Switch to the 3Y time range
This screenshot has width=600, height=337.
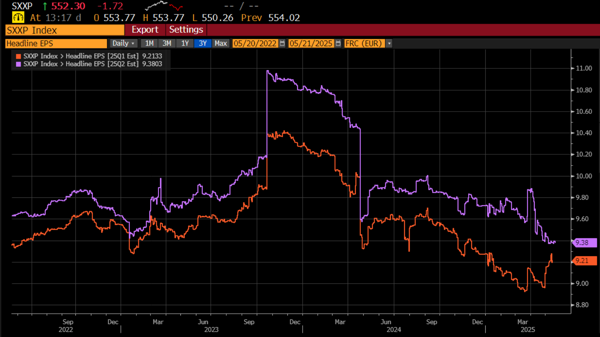pos(203,43)
